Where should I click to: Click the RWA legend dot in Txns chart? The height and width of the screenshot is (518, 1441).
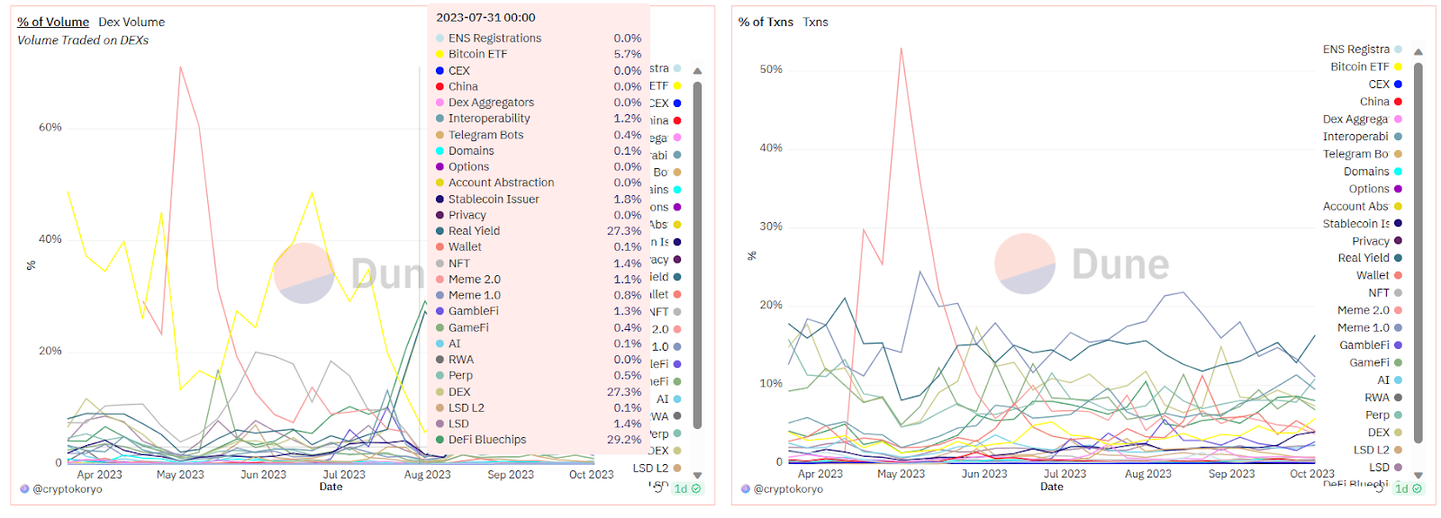click(1398, 397)
